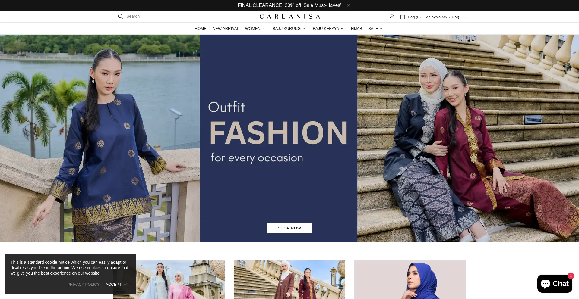Screen dimensions: 579x299
Task: Expand the Baju Kurung submenu
Action: click(x=289, y=29)
